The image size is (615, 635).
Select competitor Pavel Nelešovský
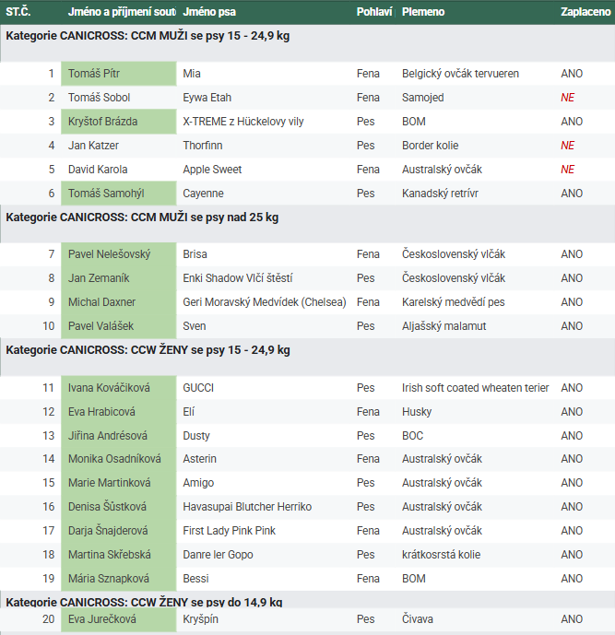pos(109,254)
